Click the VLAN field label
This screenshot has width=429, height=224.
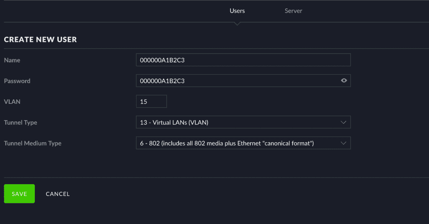[12, 102]
